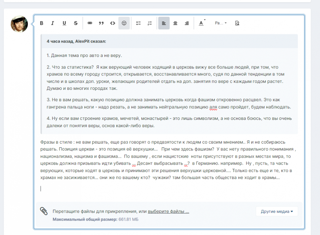Screen dimensions: 320x235
Task: Apply strikethrough to text
Action: point(76,23)
